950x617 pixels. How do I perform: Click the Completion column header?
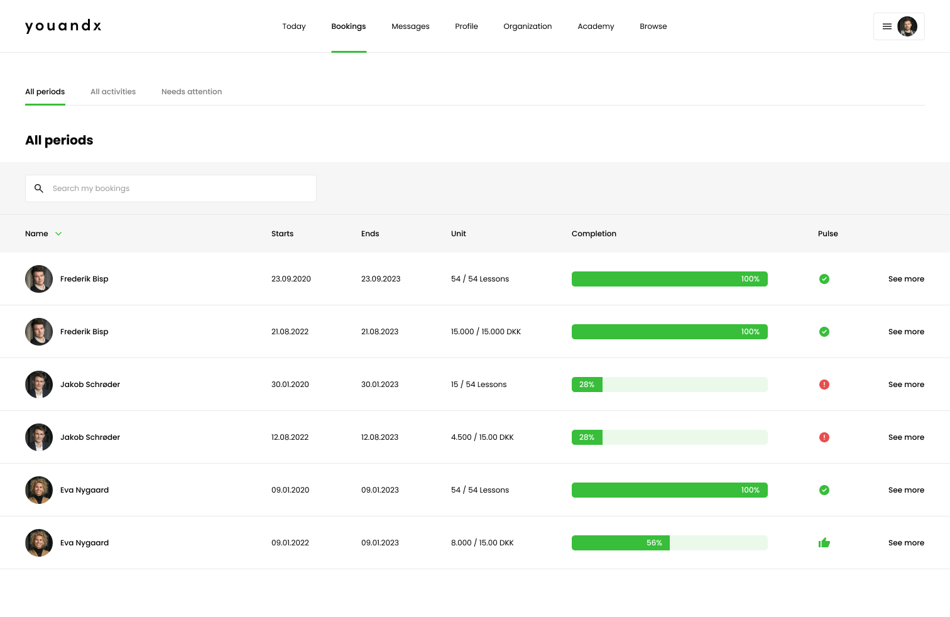[594, 234]
